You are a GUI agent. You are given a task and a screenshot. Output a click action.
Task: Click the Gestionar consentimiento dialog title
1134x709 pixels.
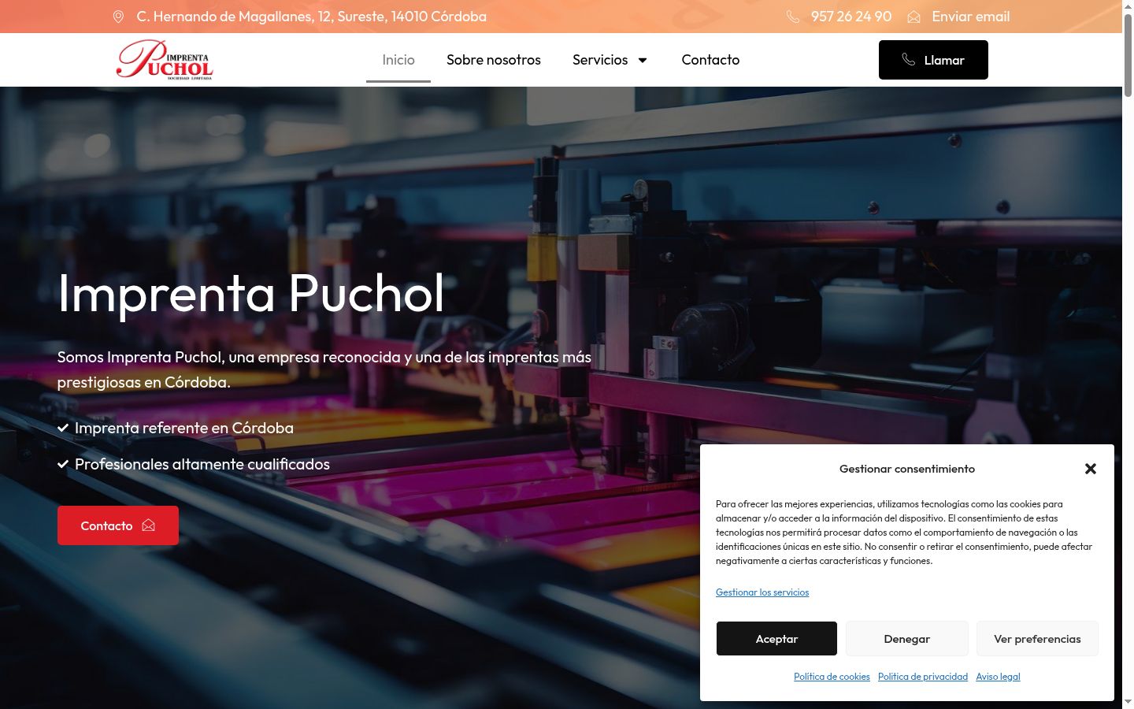coord(907,469)
